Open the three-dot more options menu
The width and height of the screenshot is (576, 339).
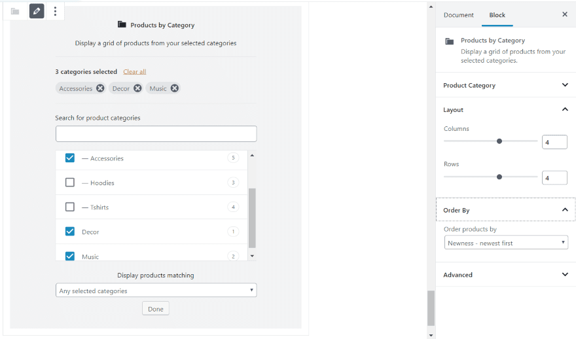(x=55, y=11)
